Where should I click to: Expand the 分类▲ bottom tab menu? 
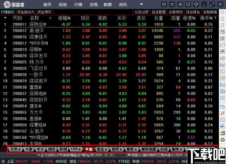15,149
